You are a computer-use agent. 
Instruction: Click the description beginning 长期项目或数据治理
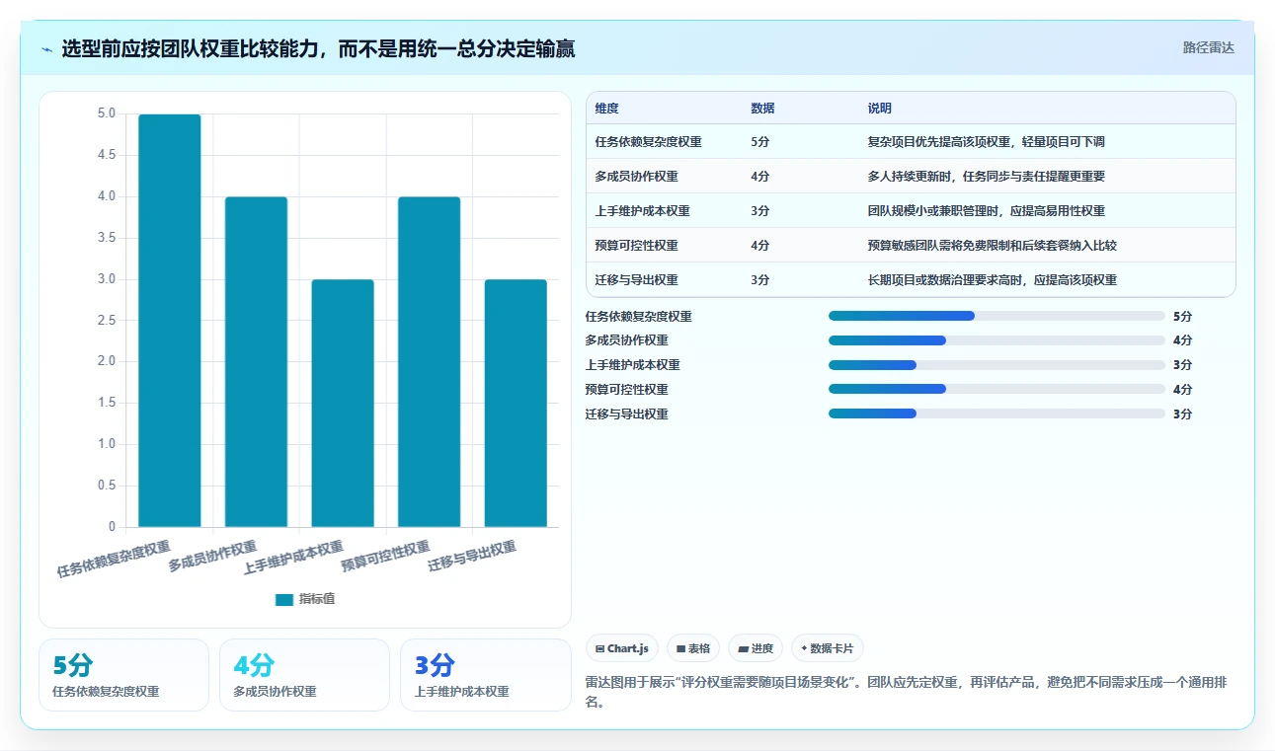[x=992, y=280]
